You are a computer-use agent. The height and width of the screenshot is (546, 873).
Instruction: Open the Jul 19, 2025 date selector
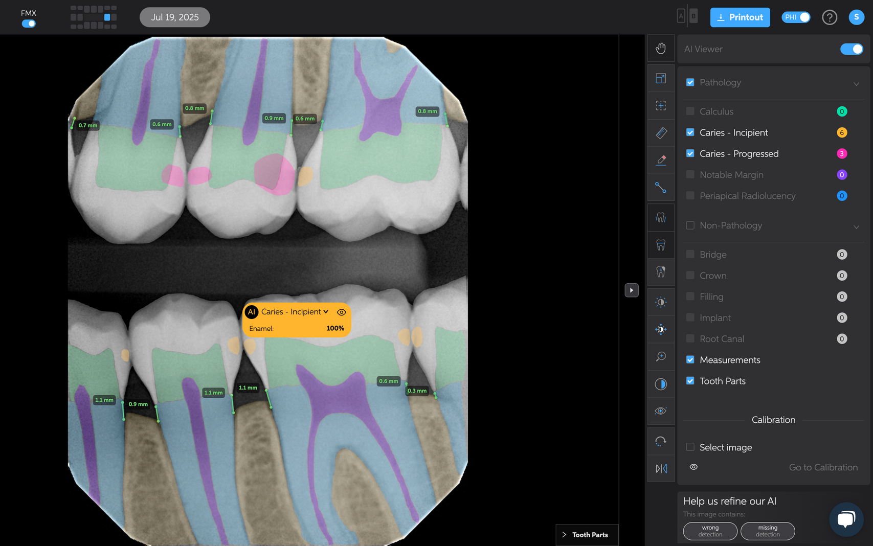point(174,17)
